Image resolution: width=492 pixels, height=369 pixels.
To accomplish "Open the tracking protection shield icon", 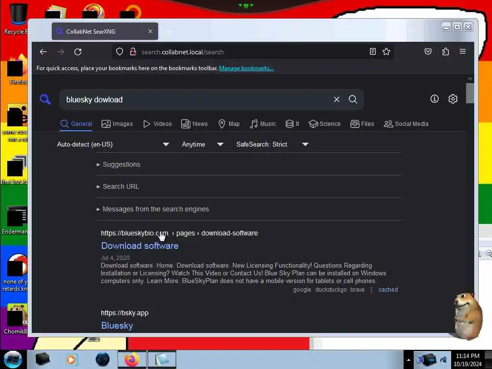I will [x=120, y=52].
